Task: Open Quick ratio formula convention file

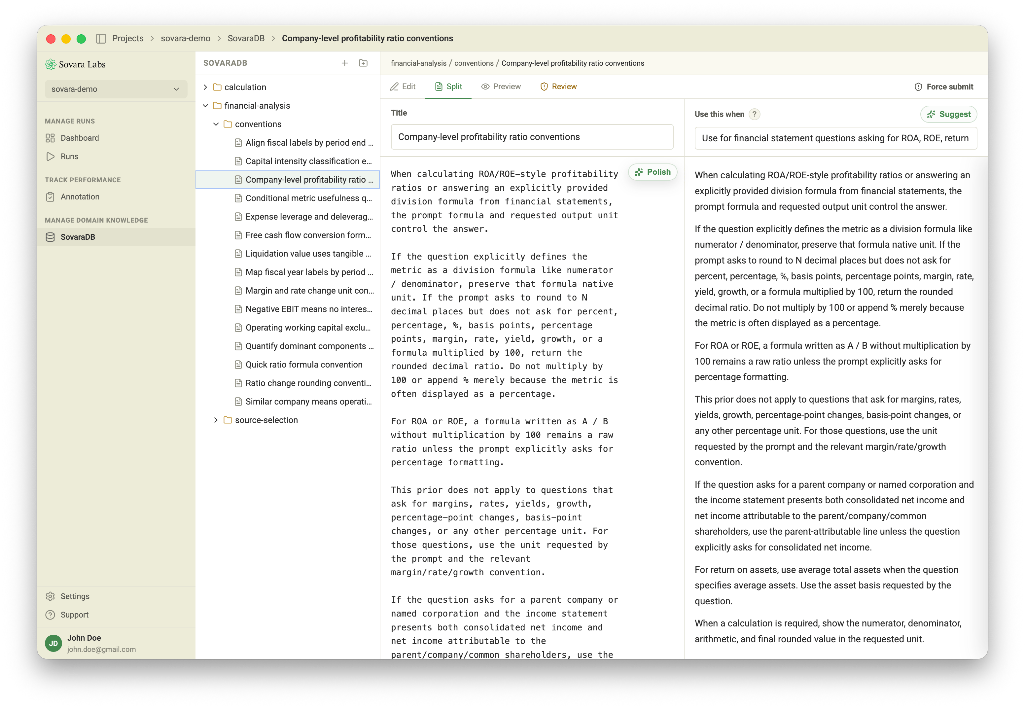Action: (287, 365)
